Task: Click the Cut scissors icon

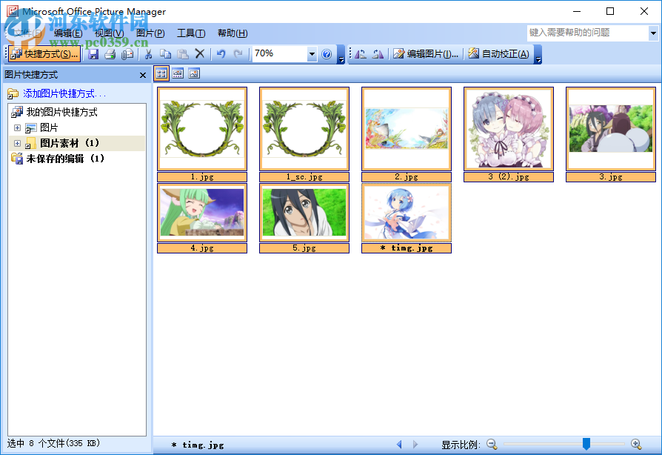Action: 148,54
